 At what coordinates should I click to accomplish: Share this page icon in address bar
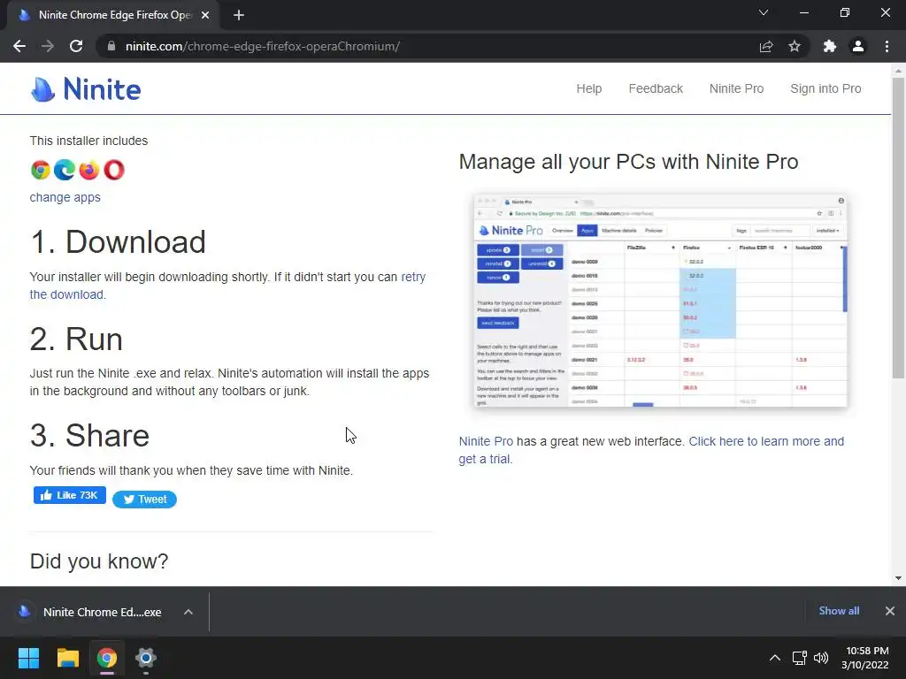[766, 46]
